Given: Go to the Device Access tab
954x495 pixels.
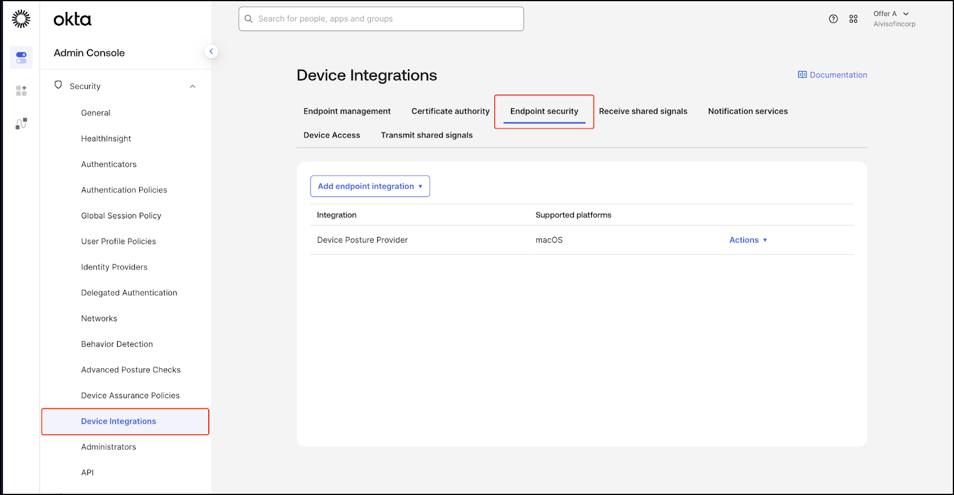Looking at the screenshot, I should [x=332, y=135].
